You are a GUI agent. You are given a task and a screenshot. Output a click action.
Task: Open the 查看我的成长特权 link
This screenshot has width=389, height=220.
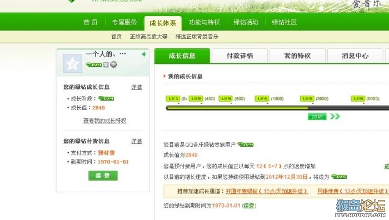[104, 121]
